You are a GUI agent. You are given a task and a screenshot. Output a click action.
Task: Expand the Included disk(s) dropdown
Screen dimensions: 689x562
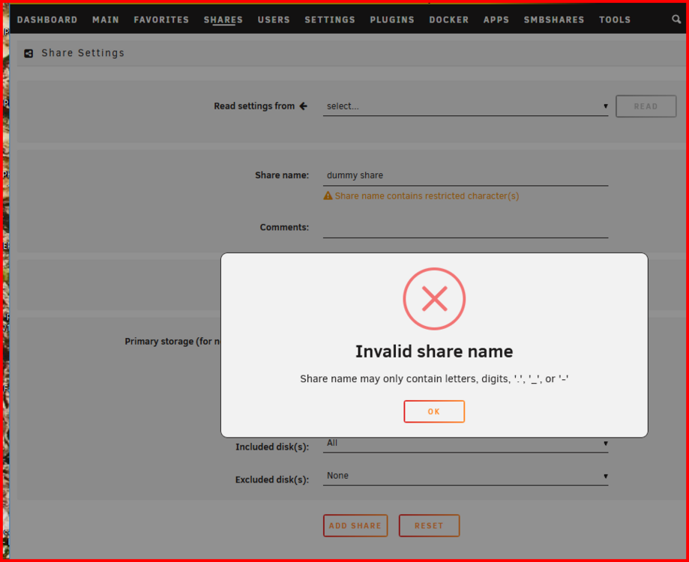point(466,444)
